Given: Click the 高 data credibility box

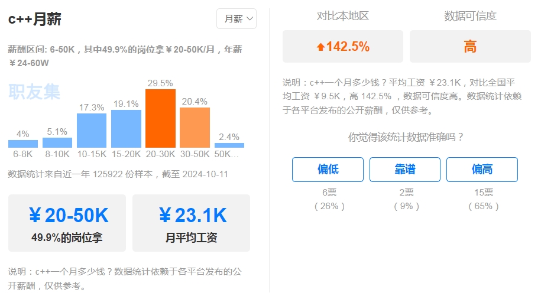Looking at the screenshot, I should tap(470, 47).
